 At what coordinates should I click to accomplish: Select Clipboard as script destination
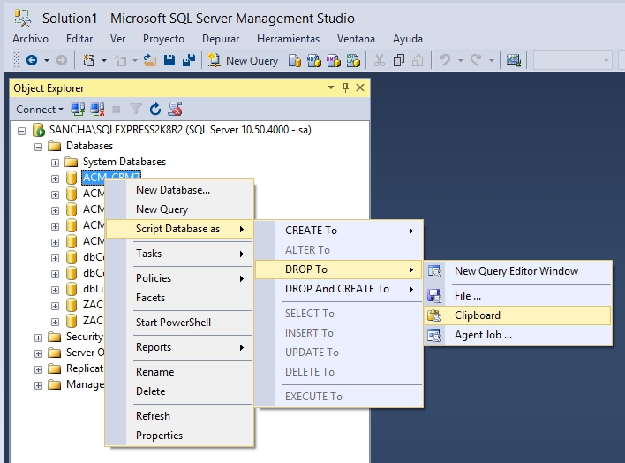coord(518,315)
